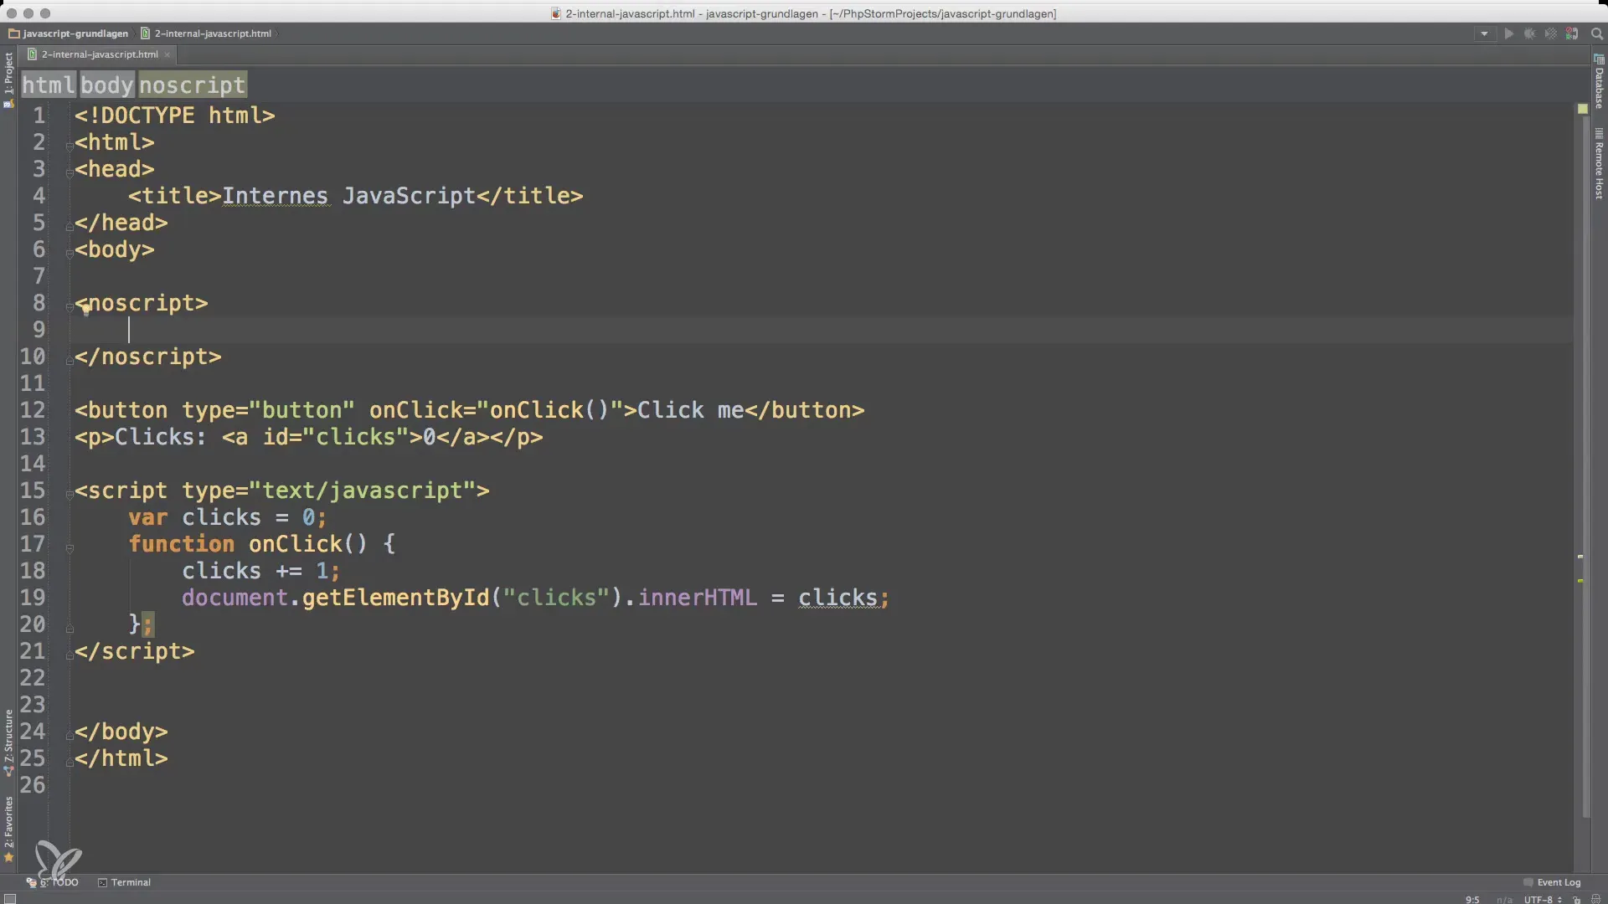Open the 6: TODO tool window
The image size is (1608, 904).
(x=53, y=882)
